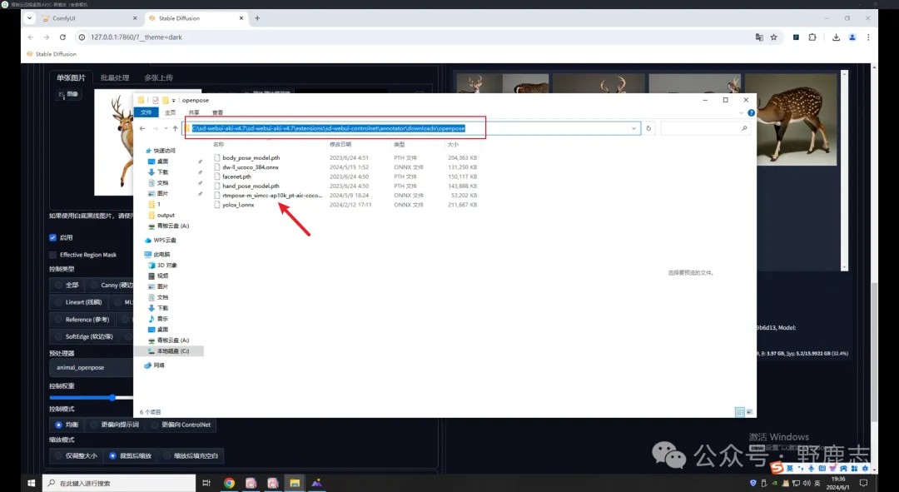Go back in the Explorer window
The width and height of the screenshot is (899, 492).
point(142,128)
